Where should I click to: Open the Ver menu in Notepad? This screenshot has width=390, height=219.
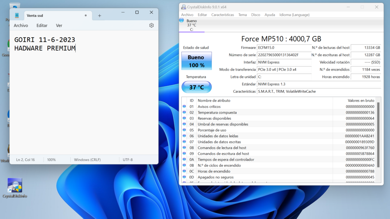(x=59, y=25)
